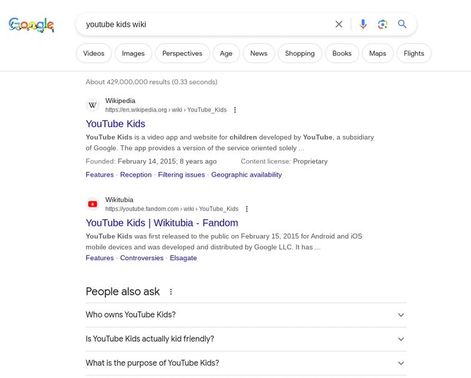Expand "Is YouTube Kids actually kid friendly?"
Screen dimensions: 471x378
coord(401,339)
